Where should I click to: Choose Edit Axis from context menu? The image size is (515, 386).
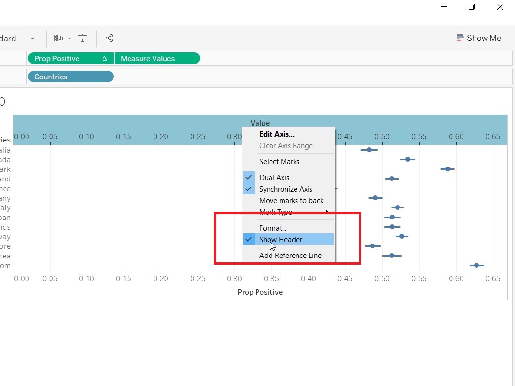pyautogui.click(x=277, y=134)
